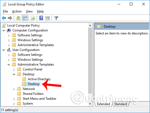The width and height of the screenshot is (150, 113).
Task: Switch to the Extended tab
Action: (x=104, y=104)
